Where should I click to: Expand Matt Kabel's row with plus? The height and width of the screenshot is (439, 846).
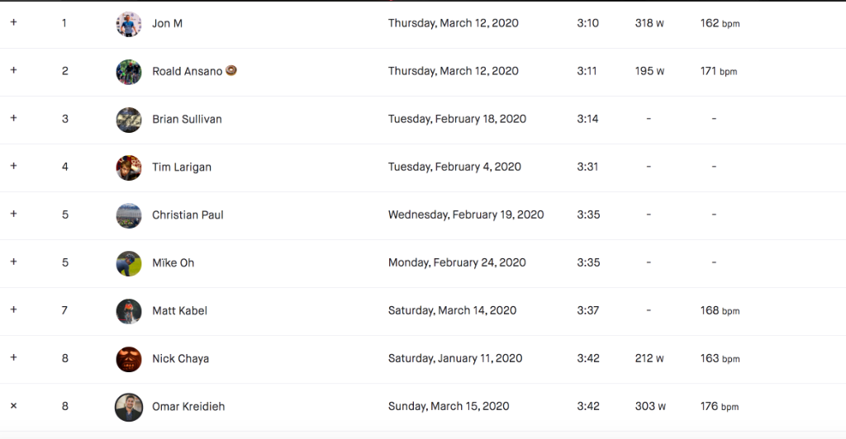pos(13,310)
